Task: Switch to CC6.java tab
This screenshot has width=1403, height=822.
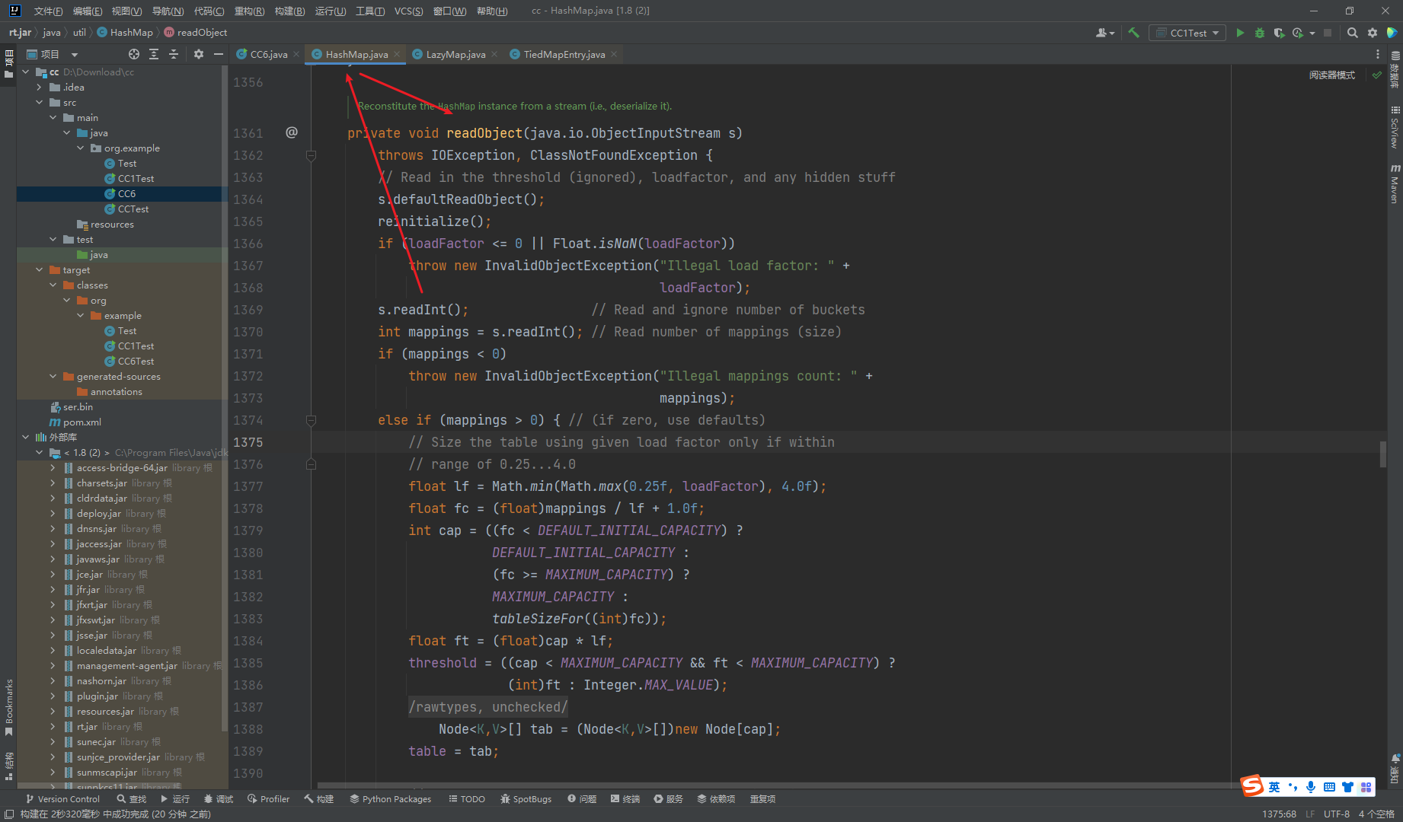Action: (268, 54)
